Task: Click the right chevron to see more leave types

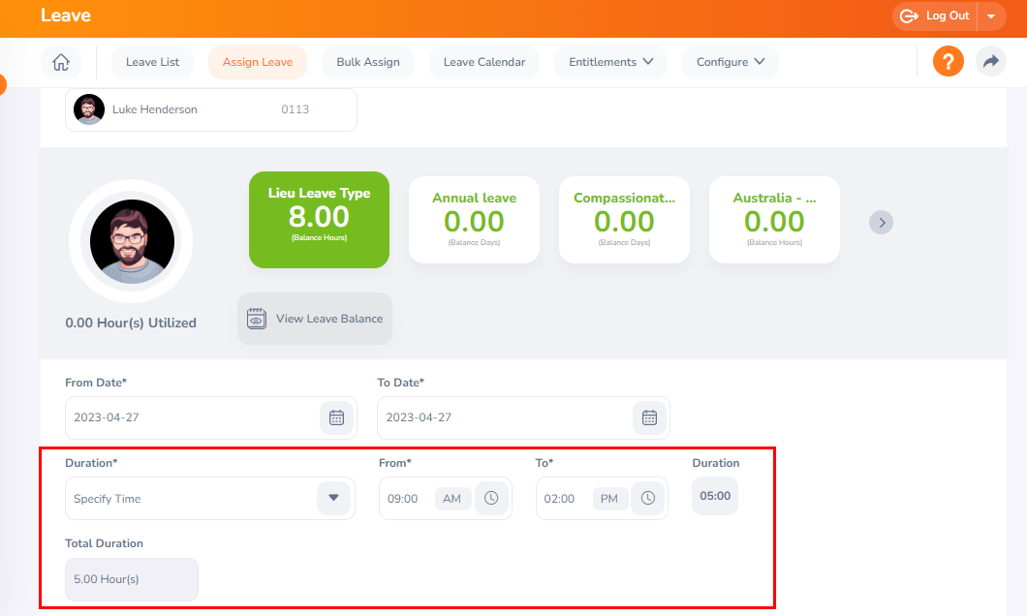Action: (x=881, y=222)
